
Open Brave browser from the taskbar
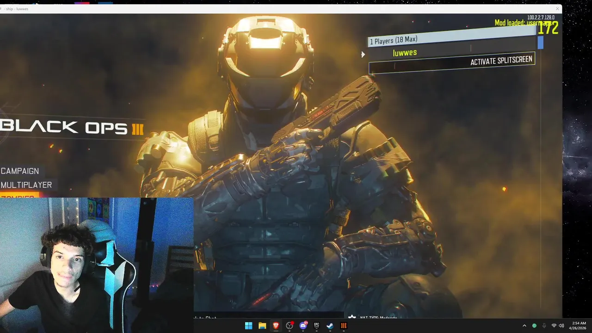[x=276, y=326]
